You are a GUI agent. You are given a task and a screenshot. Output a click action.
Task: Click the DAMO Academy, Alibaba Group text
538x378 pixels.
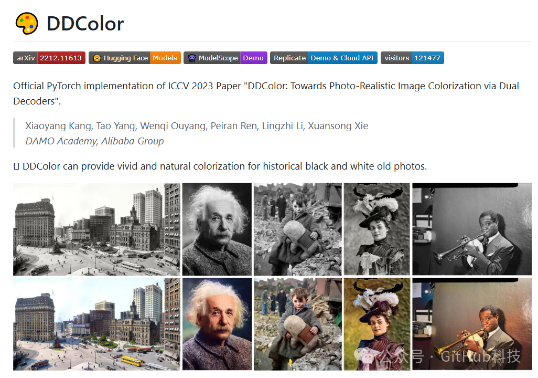(x=94, y=141)
